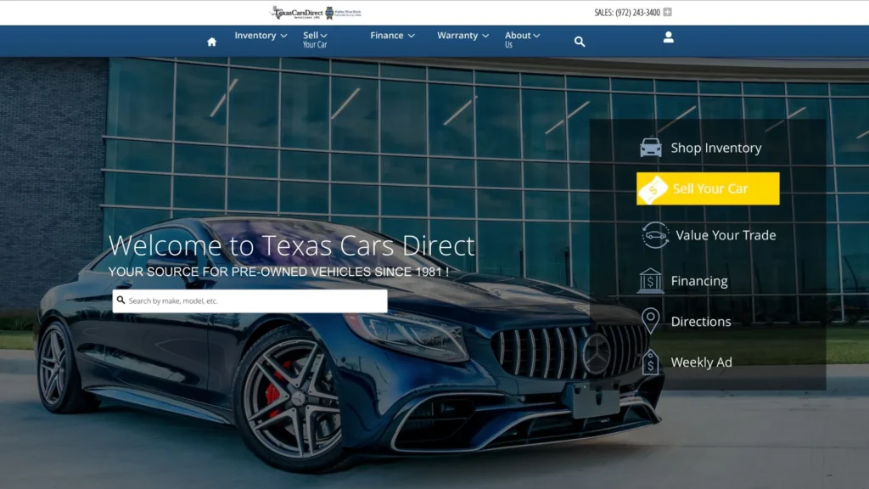Click the magnifier icon inside the search box

(121, 300)
